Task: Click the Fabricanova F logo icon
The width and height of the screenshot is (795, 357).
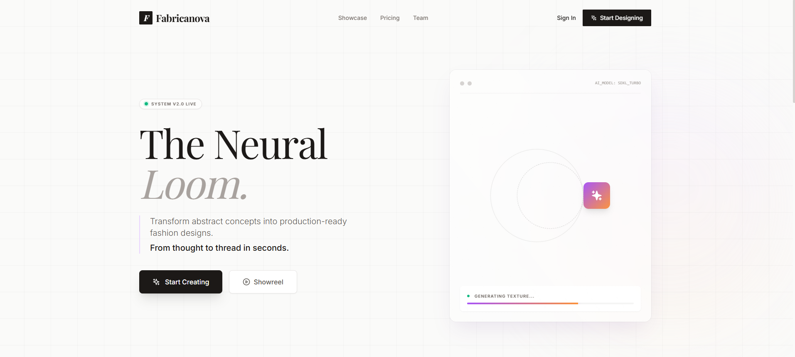Action: point(145,18)
